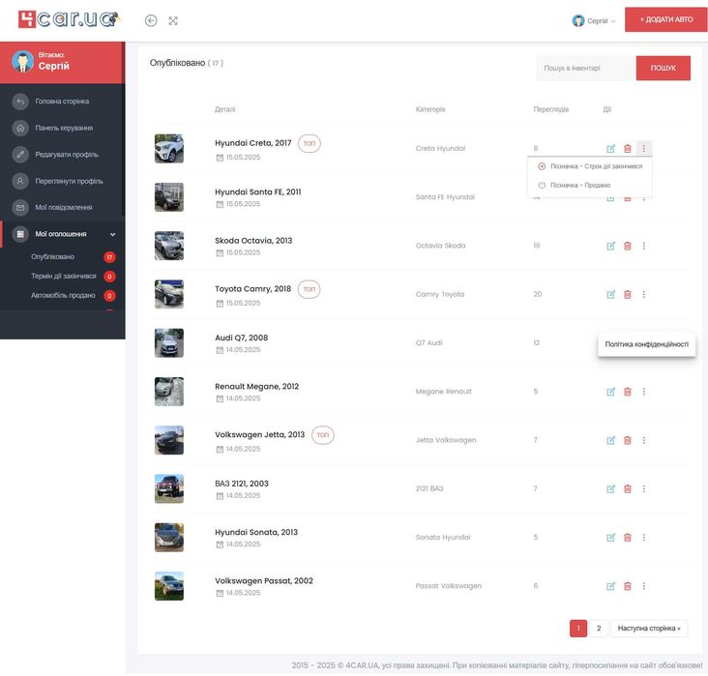
Task: Delete the Volkswagen Jetta listing
Action: point(627,441)
